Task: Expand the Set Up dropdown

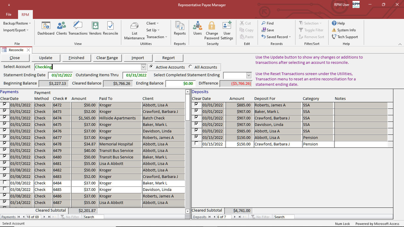Action: [153, 30]
